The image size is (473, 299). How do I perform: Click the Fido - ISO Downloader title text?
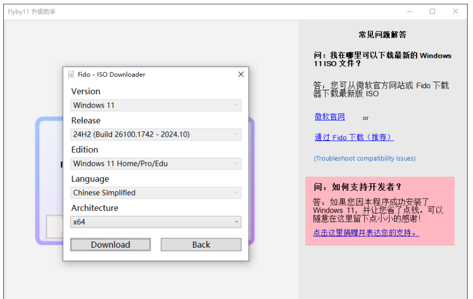pyautogui.click(x=111, y=75)
